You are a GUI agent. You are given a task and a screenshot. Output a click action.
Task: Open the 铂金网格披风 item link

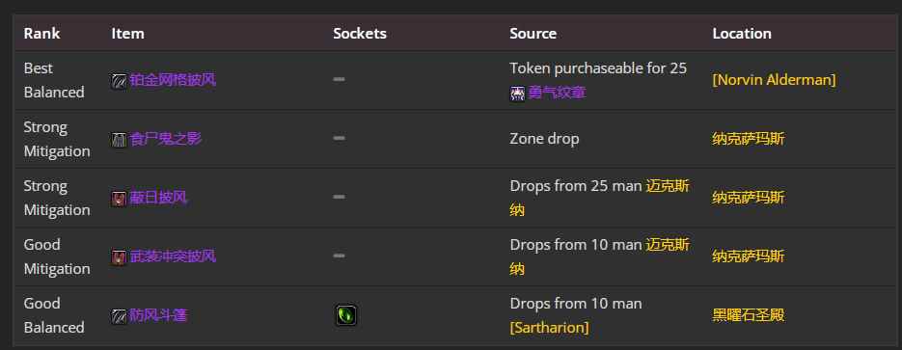pos(173,80)
